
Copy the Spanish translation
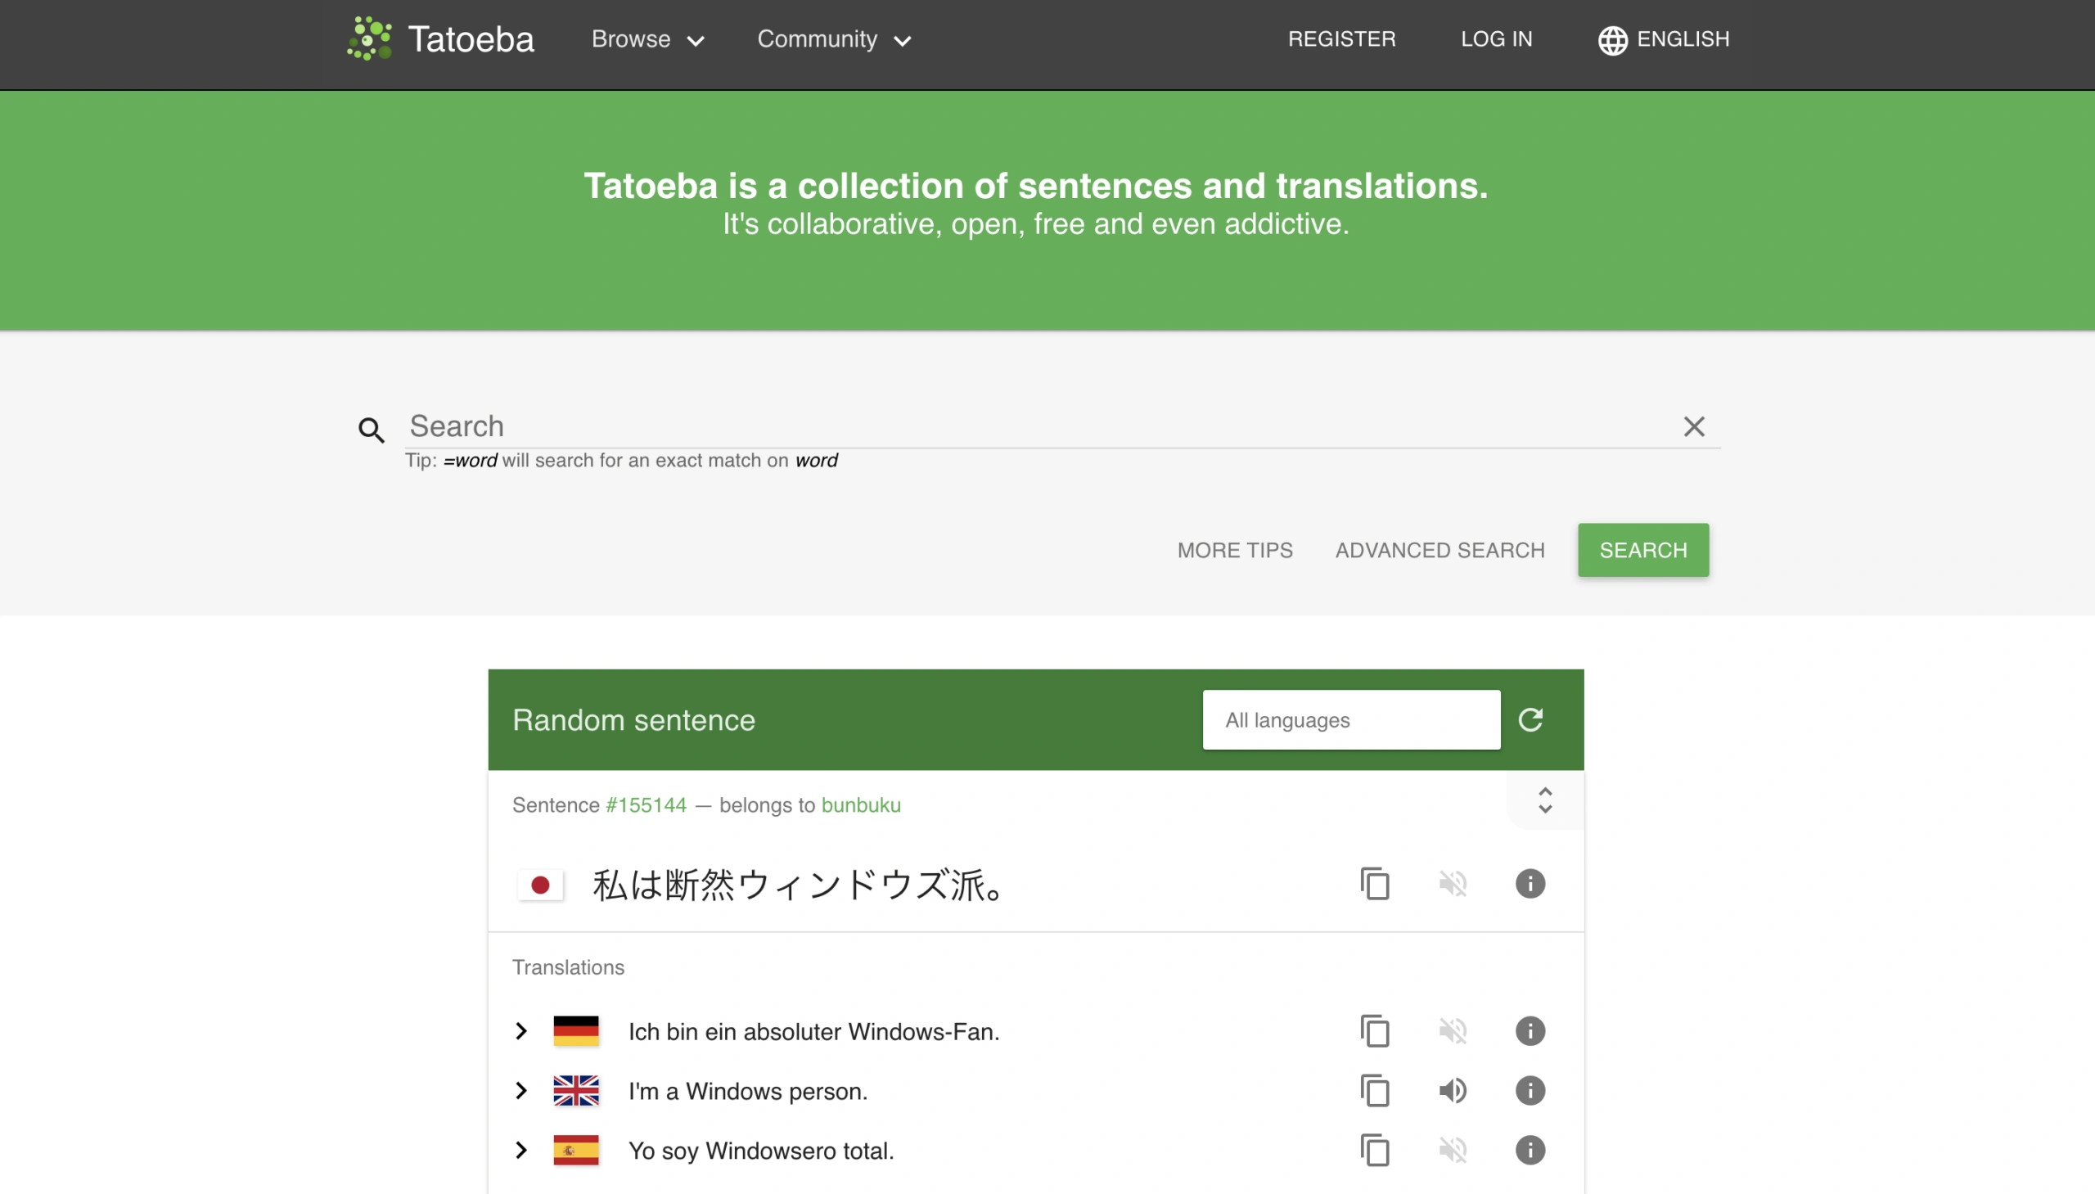point(1374,1150)
